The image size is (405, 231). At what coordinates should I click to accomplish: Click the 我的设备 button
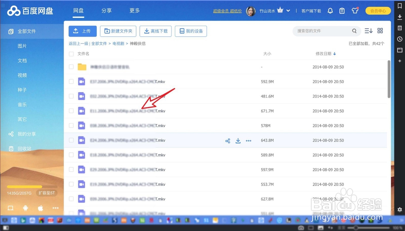[191, 31]
